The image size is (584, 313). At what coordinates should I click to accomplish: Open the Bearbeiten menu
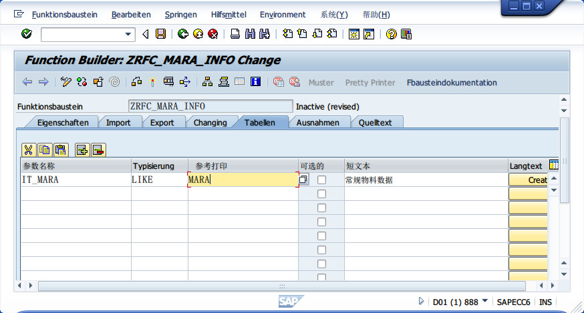tap(131, 15)
